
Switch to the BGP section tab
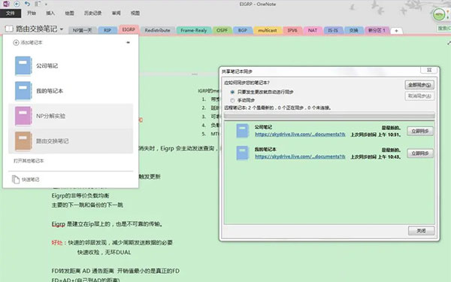(x=243, y=30)
